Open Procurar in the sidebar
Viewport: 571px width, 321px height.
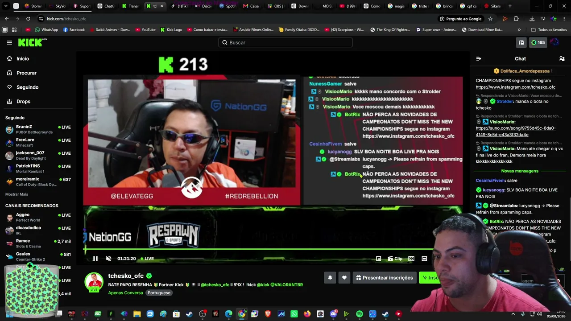[38, 73]
